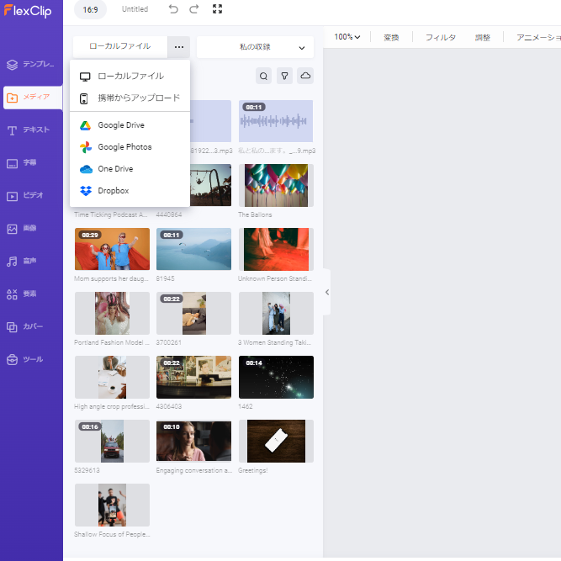
Task: Open the media search icon
Action: pos(264,77)
